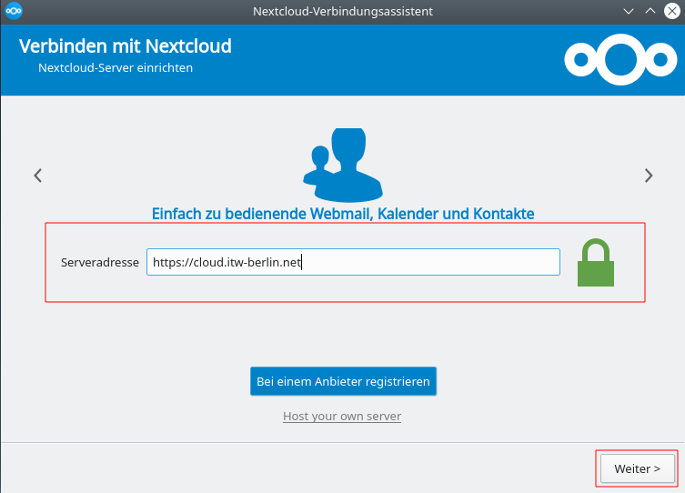Click the Nextcloud app icon in title bar
The width and height of the screenshot is (685, 493).
[x=14, y=11]
